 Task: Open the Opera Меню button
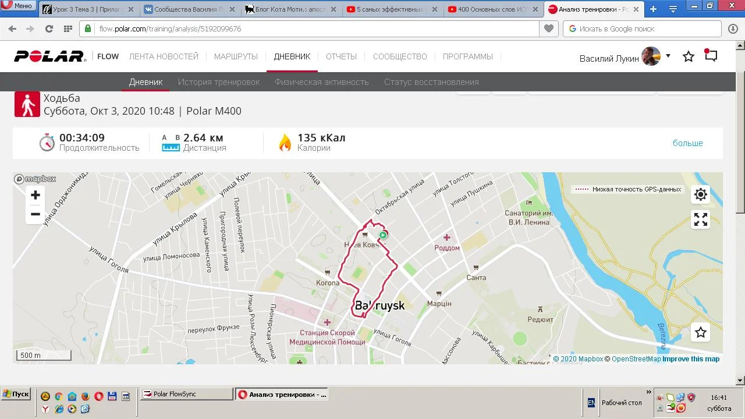tap(18, 6)
